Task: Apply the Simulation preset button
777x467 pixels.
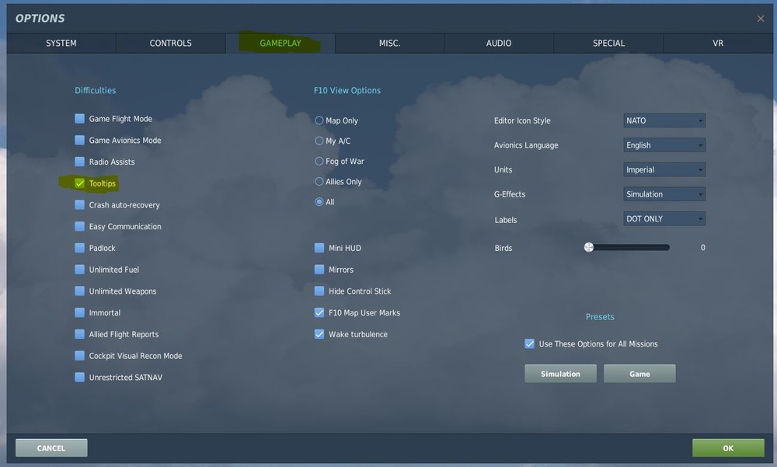Action: [560, 374]
